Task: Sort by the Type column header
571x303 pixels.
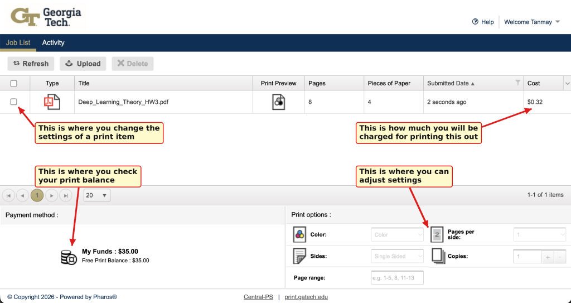Action: point(52,83)
